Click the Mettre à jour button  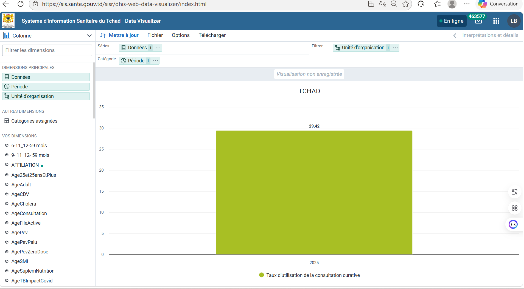pyautogui.click(x=120, y=35)
